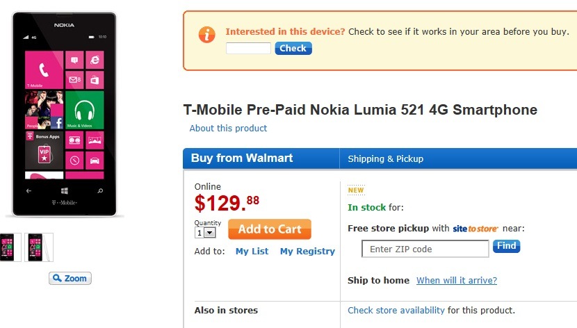577x328 pixels.
Task: Open the About this product link
Action: [228, 129]
